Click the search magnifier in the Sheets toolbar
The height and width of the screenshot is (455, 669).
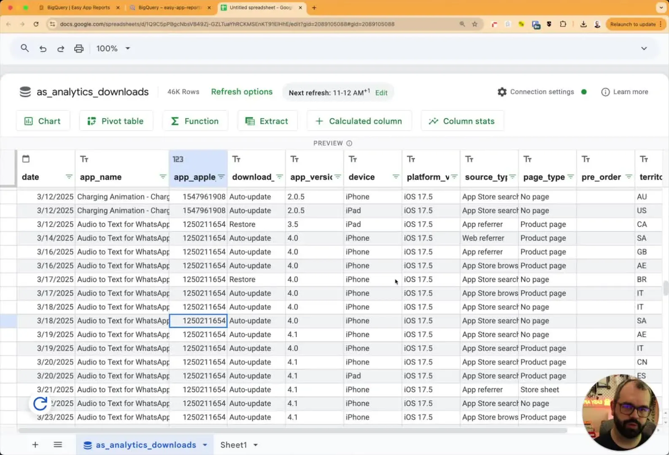click(x=25, y=48)
